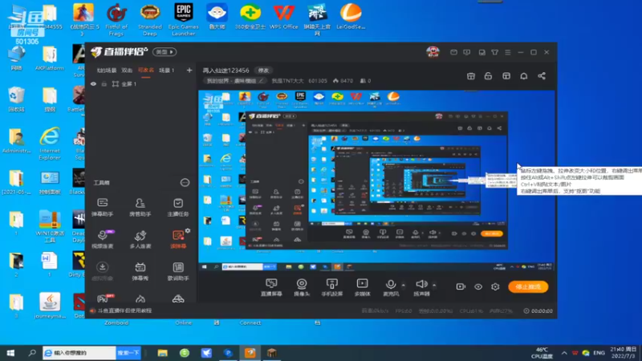Open the PK tool in the toolbox
This screenshot has width=642, height=361.
(x=105, y=298)
